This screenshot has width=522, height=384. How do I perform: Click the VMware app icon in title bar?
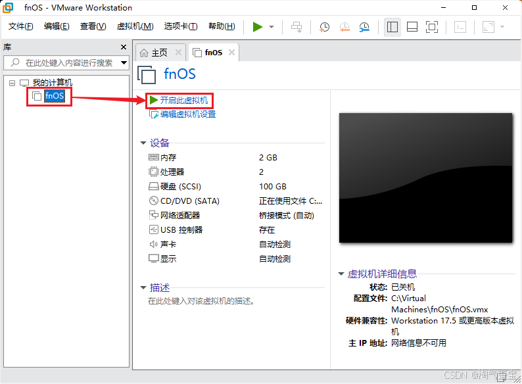[x=8, y=8]
